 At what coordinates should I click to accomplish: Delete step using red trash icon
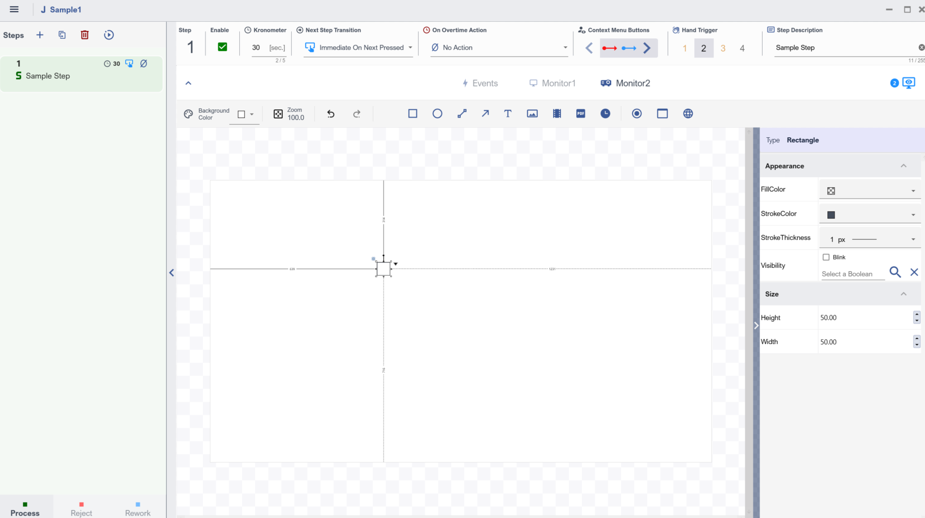(85, 35)
